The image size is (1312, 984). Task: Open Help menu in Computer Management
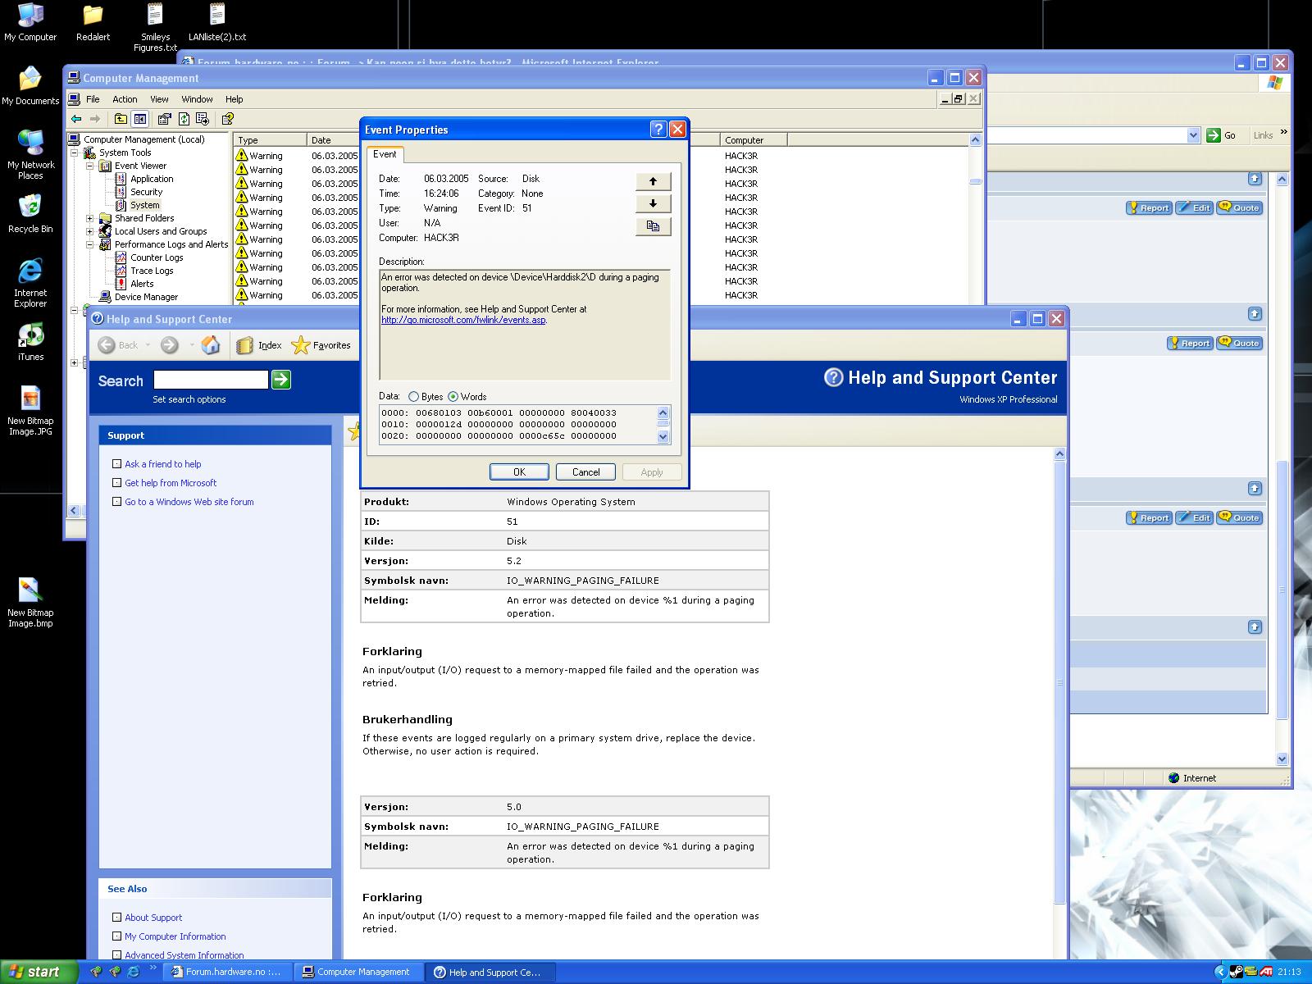point(234,99)
